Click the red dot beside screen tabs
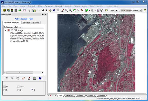This screenshot has height=101, width=148. tap(51, 96)
